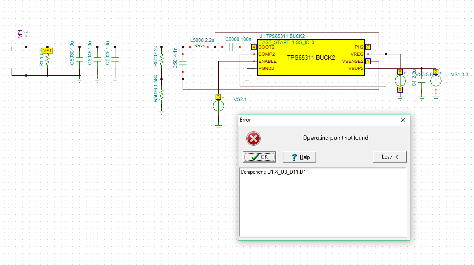Viewport: 474px width, 265px height.
Task: Select the VS1 3.3 voltage source symbol
Action: [436, 81]
